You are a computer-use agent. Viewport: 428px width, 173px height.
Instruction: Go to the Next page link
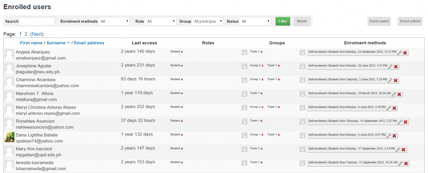pyautogui.click(x=37, y=34)
